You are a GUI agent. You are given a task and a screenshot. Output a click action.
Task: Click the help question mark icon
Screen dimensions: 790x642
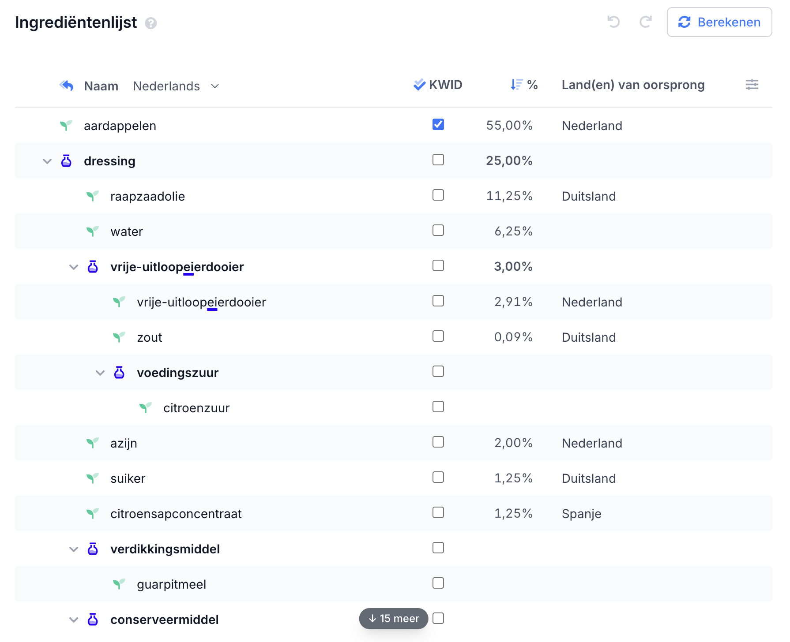point(151,23)
